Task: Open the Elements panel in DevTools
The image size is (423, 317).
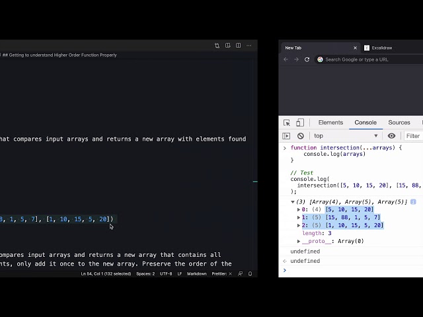Action: [x=330, y=123]
